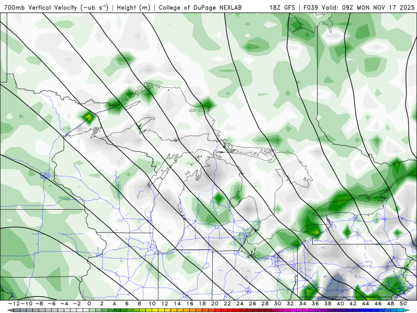
Task: Click the '-10' color scale label
Action: coord(26,304)
